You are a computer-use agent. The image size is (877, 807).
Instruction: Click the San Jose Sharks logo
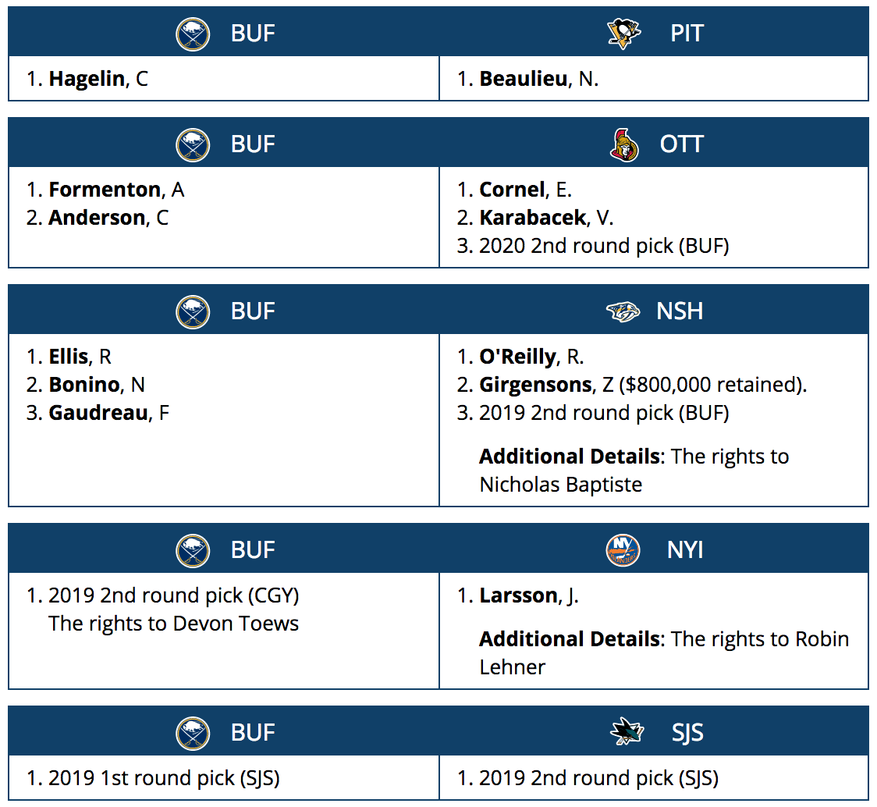pyautogui.click(x=627, y=734)
